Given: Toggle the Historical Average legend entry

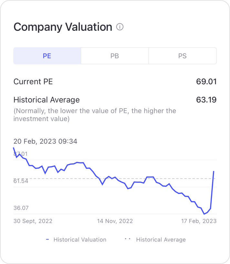Looking at the screenshot, I should tap(161, 240).
